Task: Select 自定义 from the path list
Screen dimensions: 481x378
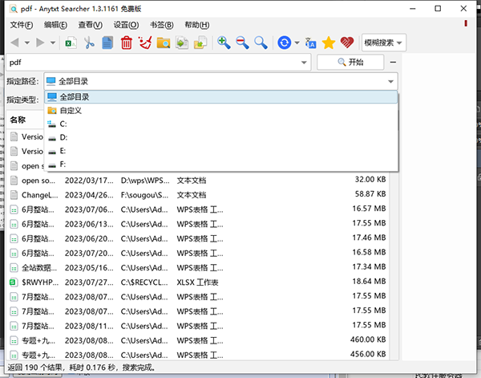Action: 71,110
